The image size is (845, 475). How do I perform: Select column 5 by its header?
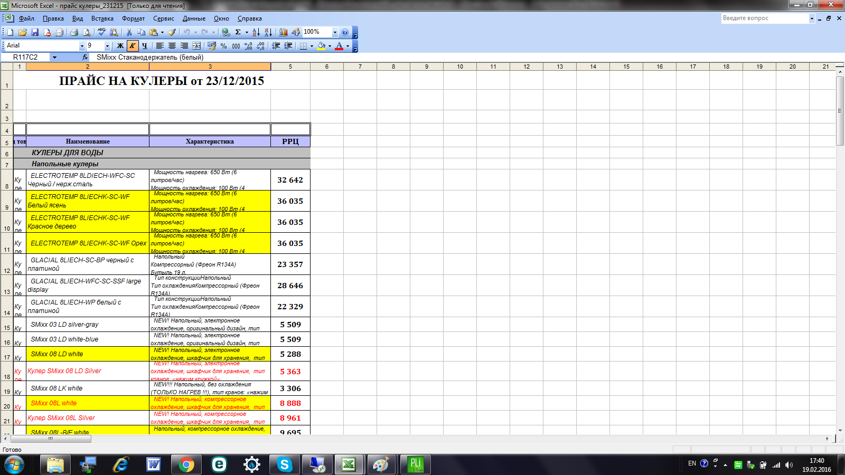click(290, 66)
